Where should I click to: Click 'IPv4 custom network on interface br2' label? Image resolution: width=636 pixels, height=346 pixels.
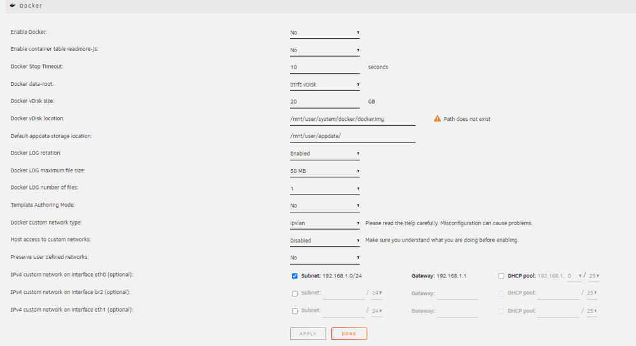coord(70,292)
